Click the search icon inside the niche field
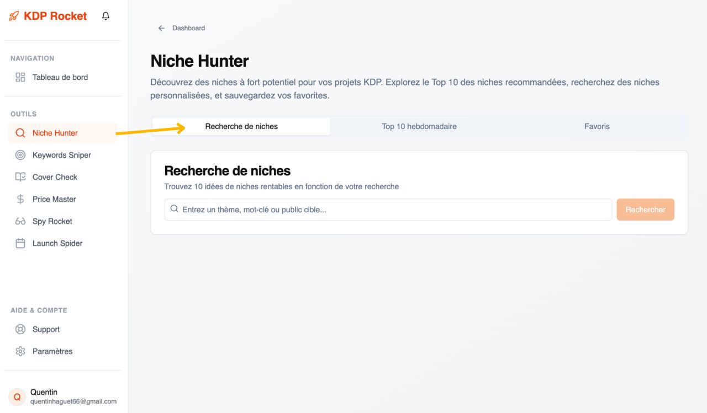The height and width of the screenshot is (413, 707). click(x=174, y=209)
